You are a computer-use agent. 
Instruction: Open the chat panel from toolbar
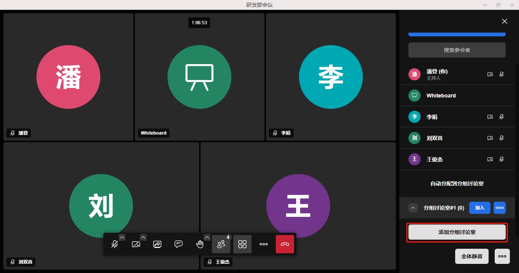179,244
